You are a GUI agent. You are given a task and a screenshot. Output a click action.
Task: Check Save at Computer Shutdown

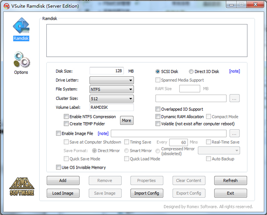pyautogui.click(x=66, y=142)
